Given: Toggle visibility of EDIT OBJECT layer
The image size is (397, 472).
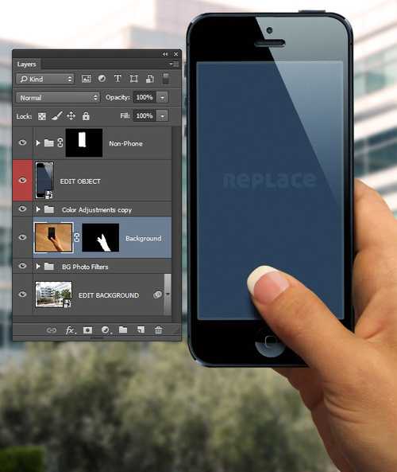Looking at the screenshot, I should pos(22,180).
